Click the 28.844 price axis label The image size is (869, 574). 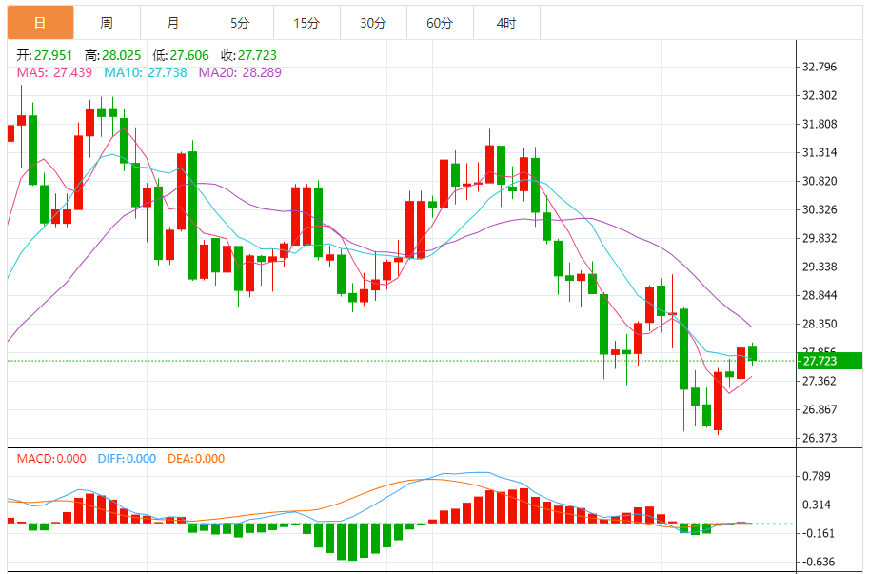pos(820,295)
